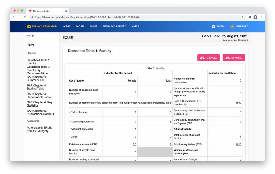Export table with TO WORD button

tap(234, 58)
